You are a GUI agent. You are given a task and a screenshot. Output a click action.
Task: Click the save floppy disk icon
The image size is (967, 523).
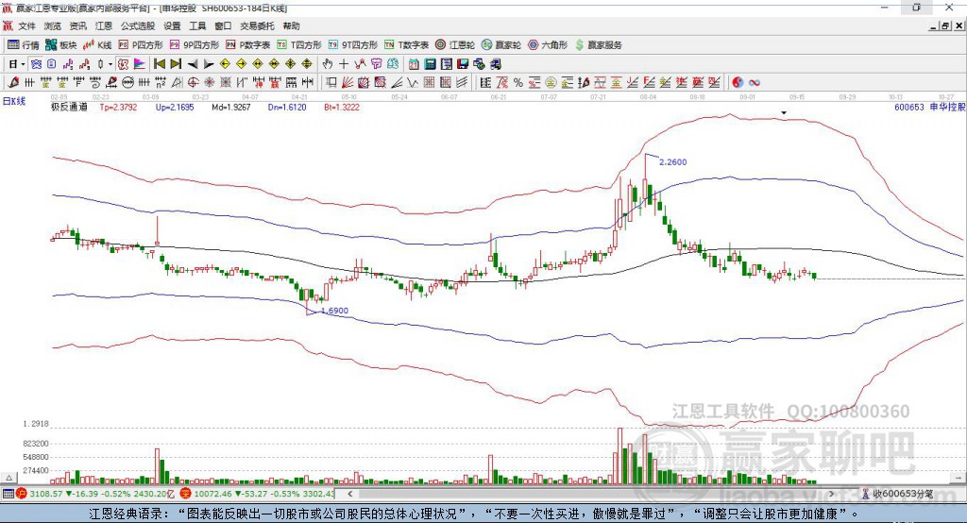click(463, 64)
